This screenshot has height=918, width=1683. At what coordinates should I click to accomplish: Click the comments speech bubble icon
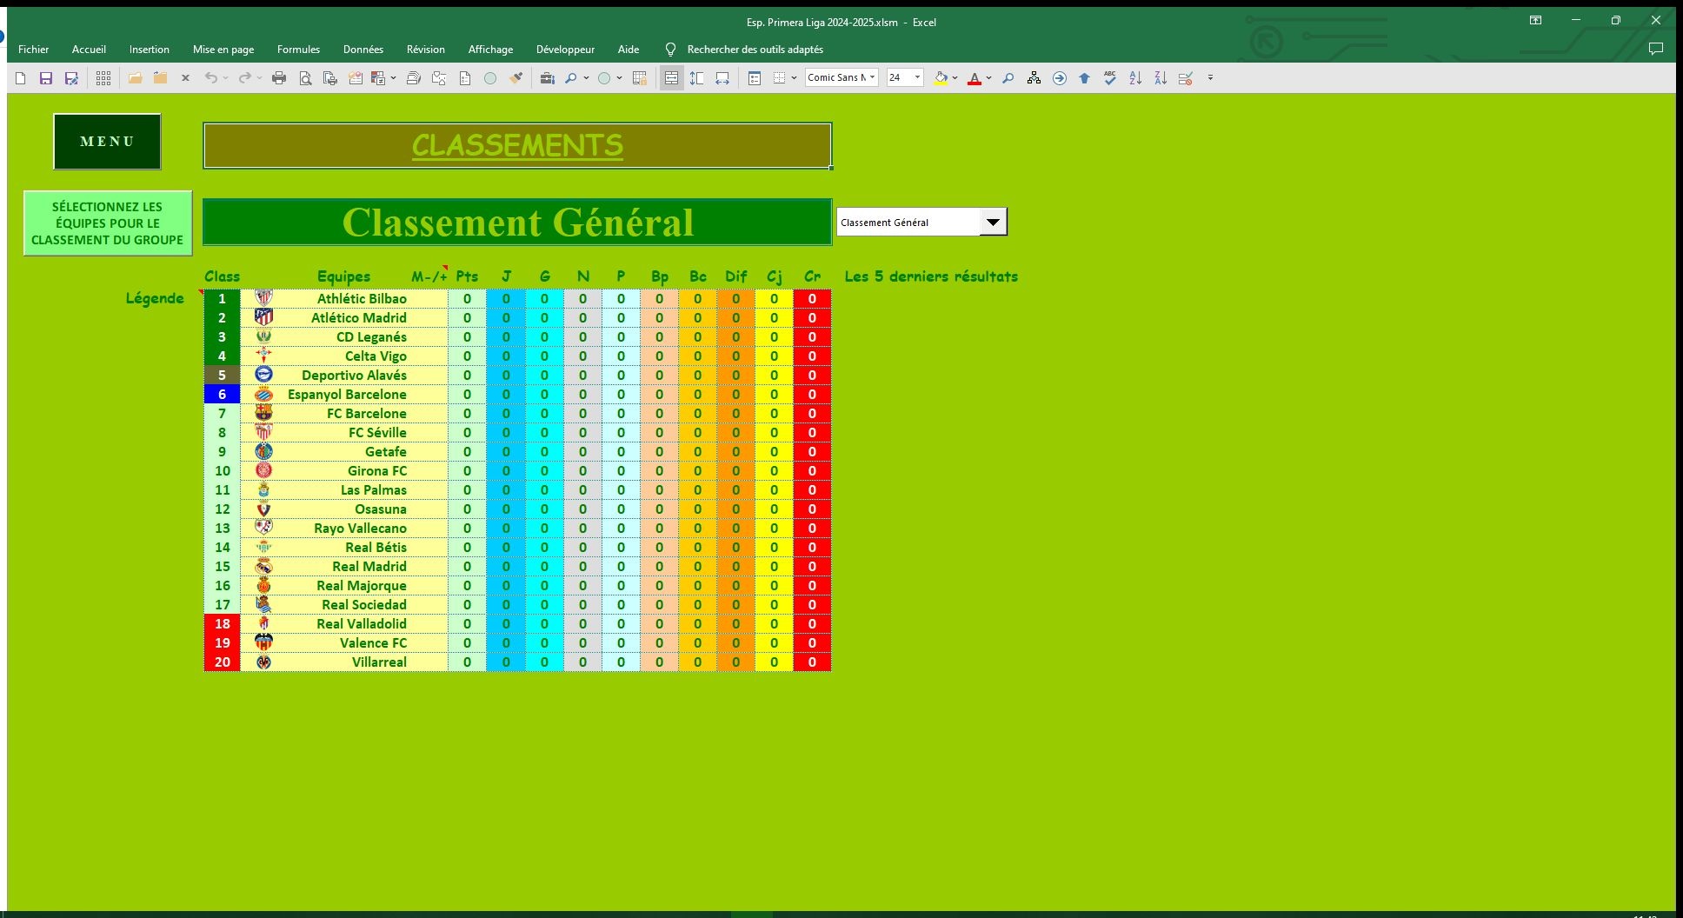coord(1656,49)
